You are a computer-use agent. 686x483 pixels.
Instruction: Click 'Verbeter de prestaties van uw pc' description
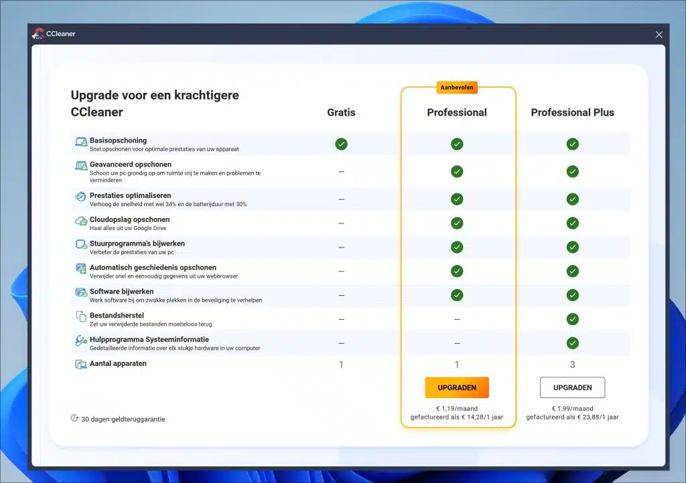[x=132, y=252]
